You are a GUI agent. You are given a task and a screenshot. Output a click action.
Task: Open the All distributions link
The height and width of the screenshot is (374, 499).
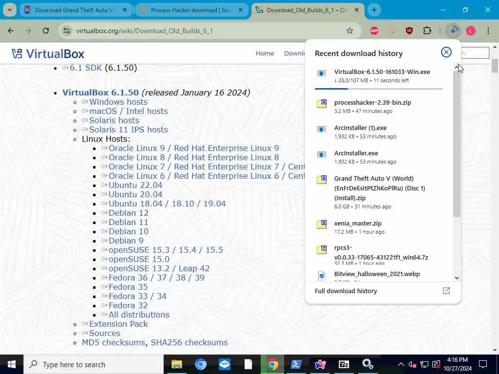(139, 315)
